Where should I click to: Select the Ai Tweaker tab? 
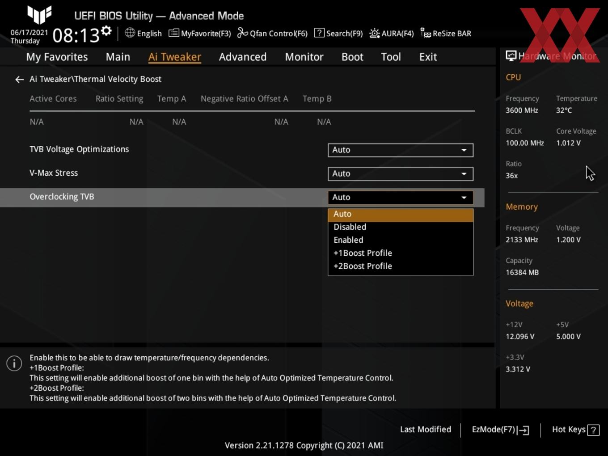(175, 57)
